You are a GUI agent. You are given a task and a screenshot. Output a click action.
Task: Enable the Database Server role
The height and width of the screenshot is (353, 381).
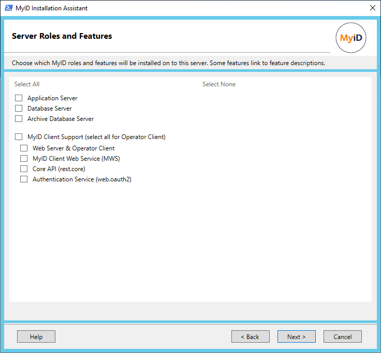point(19,109)
